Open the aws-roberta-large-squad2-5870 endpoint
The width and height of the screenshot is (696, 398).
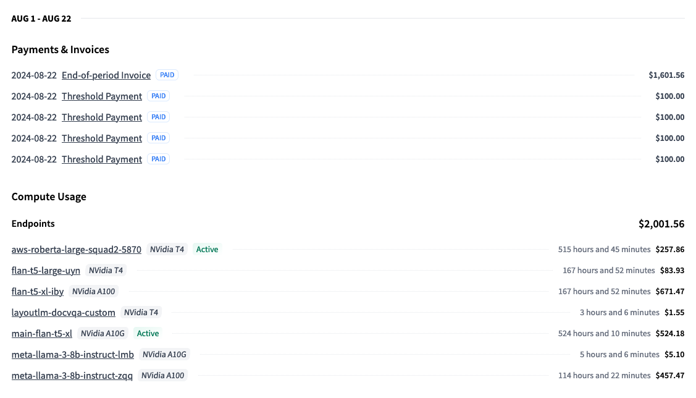(77, 250)
